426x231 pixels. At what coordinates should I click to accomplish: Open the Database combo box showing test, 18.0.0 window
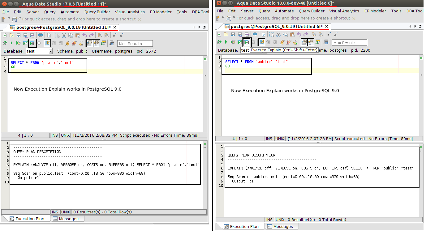(245, 50)
